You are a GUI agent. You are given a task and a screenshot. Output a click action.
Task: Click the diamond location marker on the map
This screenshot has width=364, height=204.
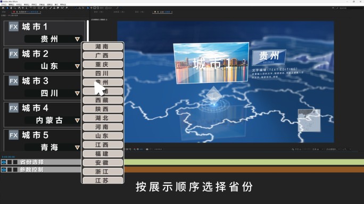(214, 96)
